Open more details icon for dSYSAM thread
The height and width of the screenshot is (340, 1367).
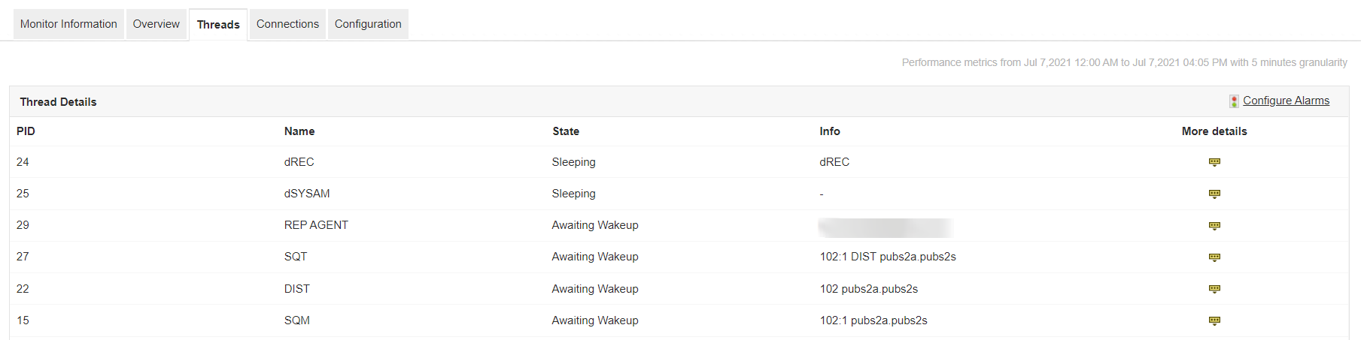[1214, 194]
